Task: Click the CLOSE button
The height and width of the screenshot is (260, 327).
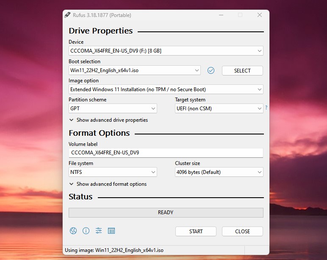Action: point(242,232)
